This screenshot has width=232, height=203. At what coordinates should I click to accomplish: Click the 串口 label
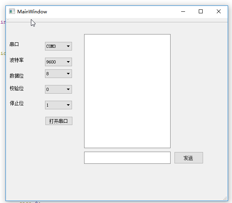pyautogui.click(x=14, y=44)
